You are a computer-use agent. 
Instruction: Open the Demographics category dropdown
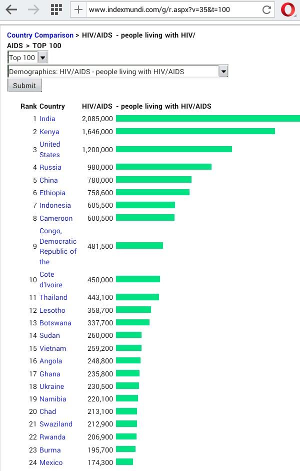pyautogui.click(x=117, y=72)
